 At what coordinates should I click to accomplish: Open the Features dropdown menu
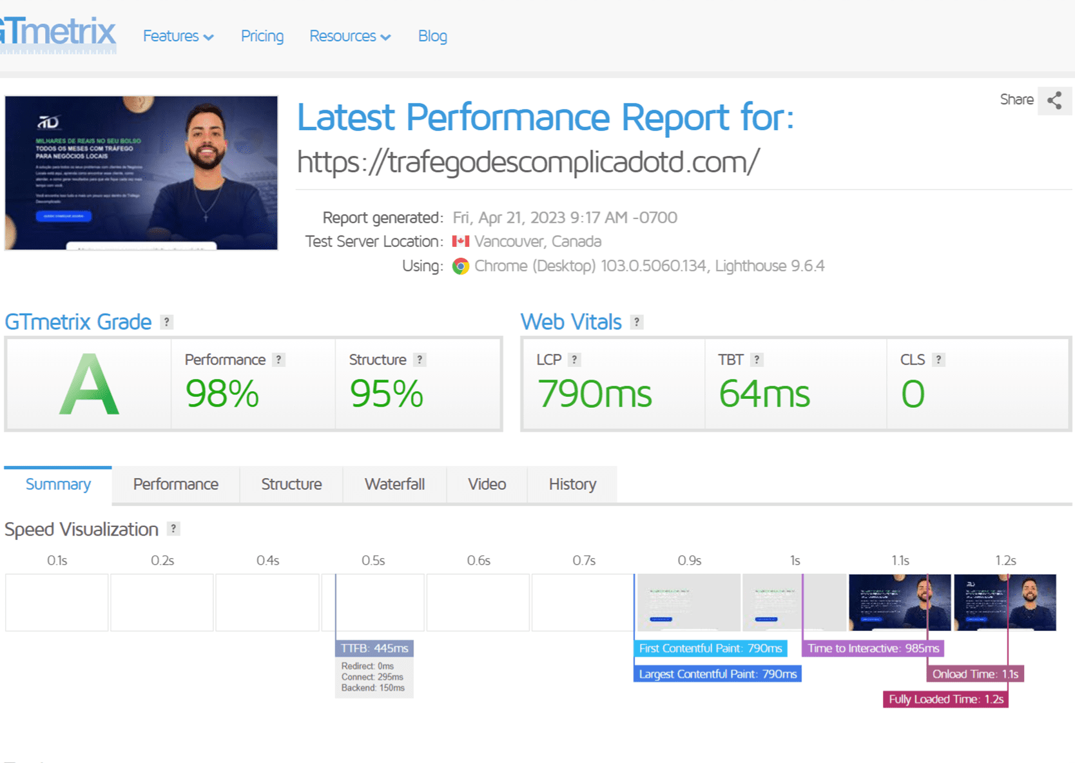[x=178, y=36]
